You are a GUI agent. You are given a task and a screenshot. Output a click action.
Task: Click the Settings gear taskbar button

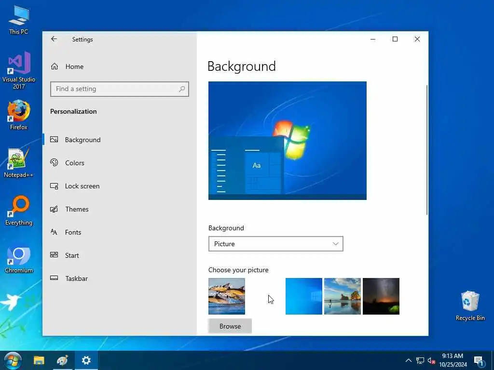pos(86,360)
